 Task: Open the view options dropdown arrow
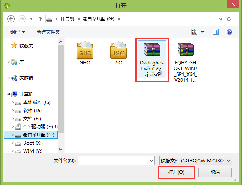click(203, 32)
